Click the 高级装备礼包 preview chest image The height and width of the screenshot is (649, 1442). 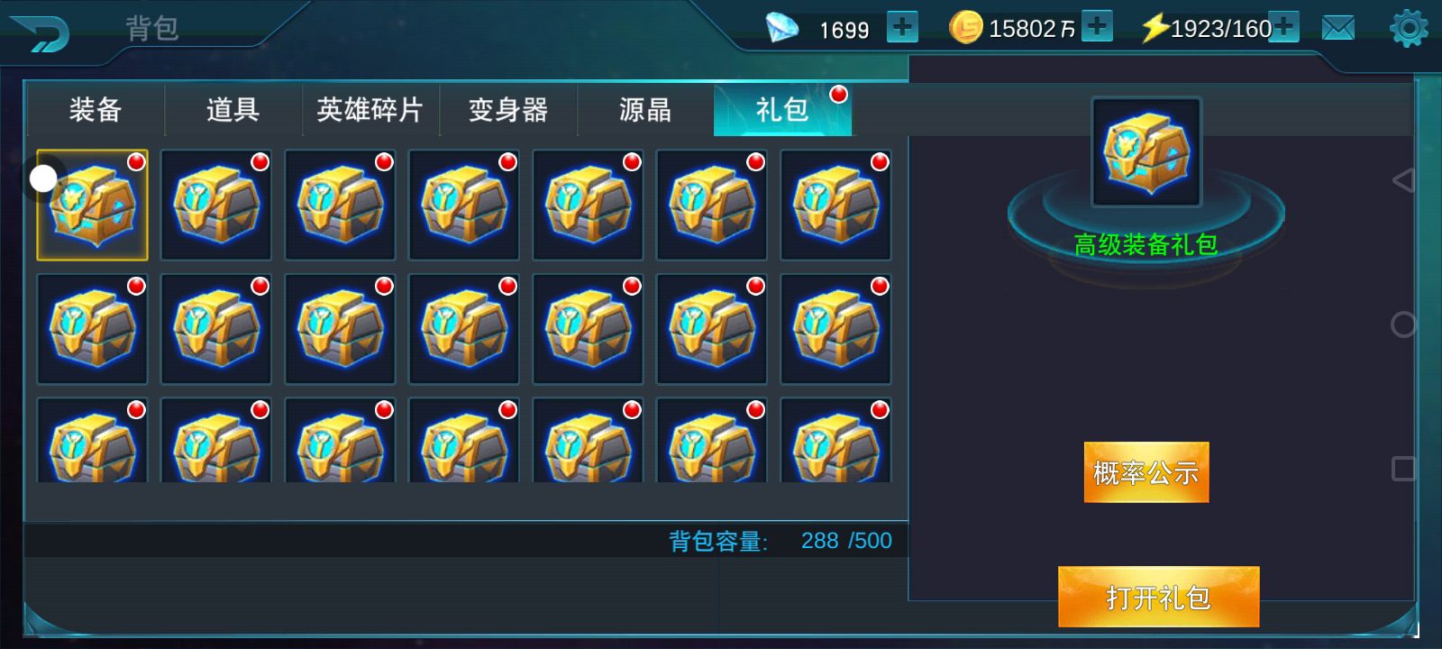point(1146,151)
